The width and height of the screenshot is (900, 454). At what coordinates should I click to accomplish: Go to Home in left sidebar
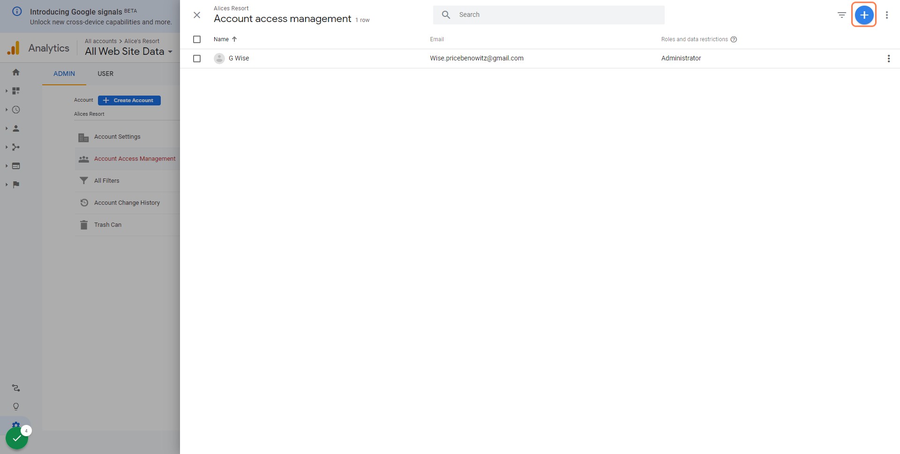16,72
